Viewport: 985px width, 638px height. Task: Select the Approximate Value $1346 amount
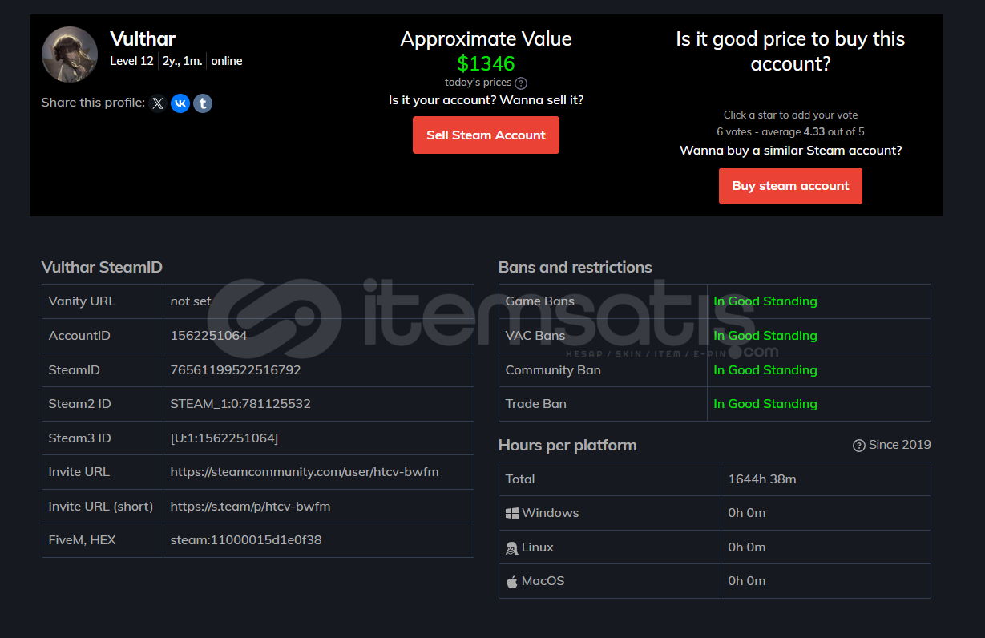[486, 63]
